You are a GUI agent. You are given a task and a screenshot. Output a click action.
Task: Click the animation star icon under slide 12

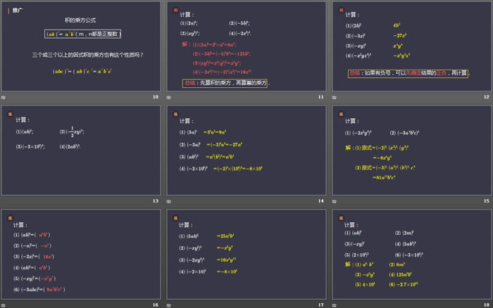335,97
